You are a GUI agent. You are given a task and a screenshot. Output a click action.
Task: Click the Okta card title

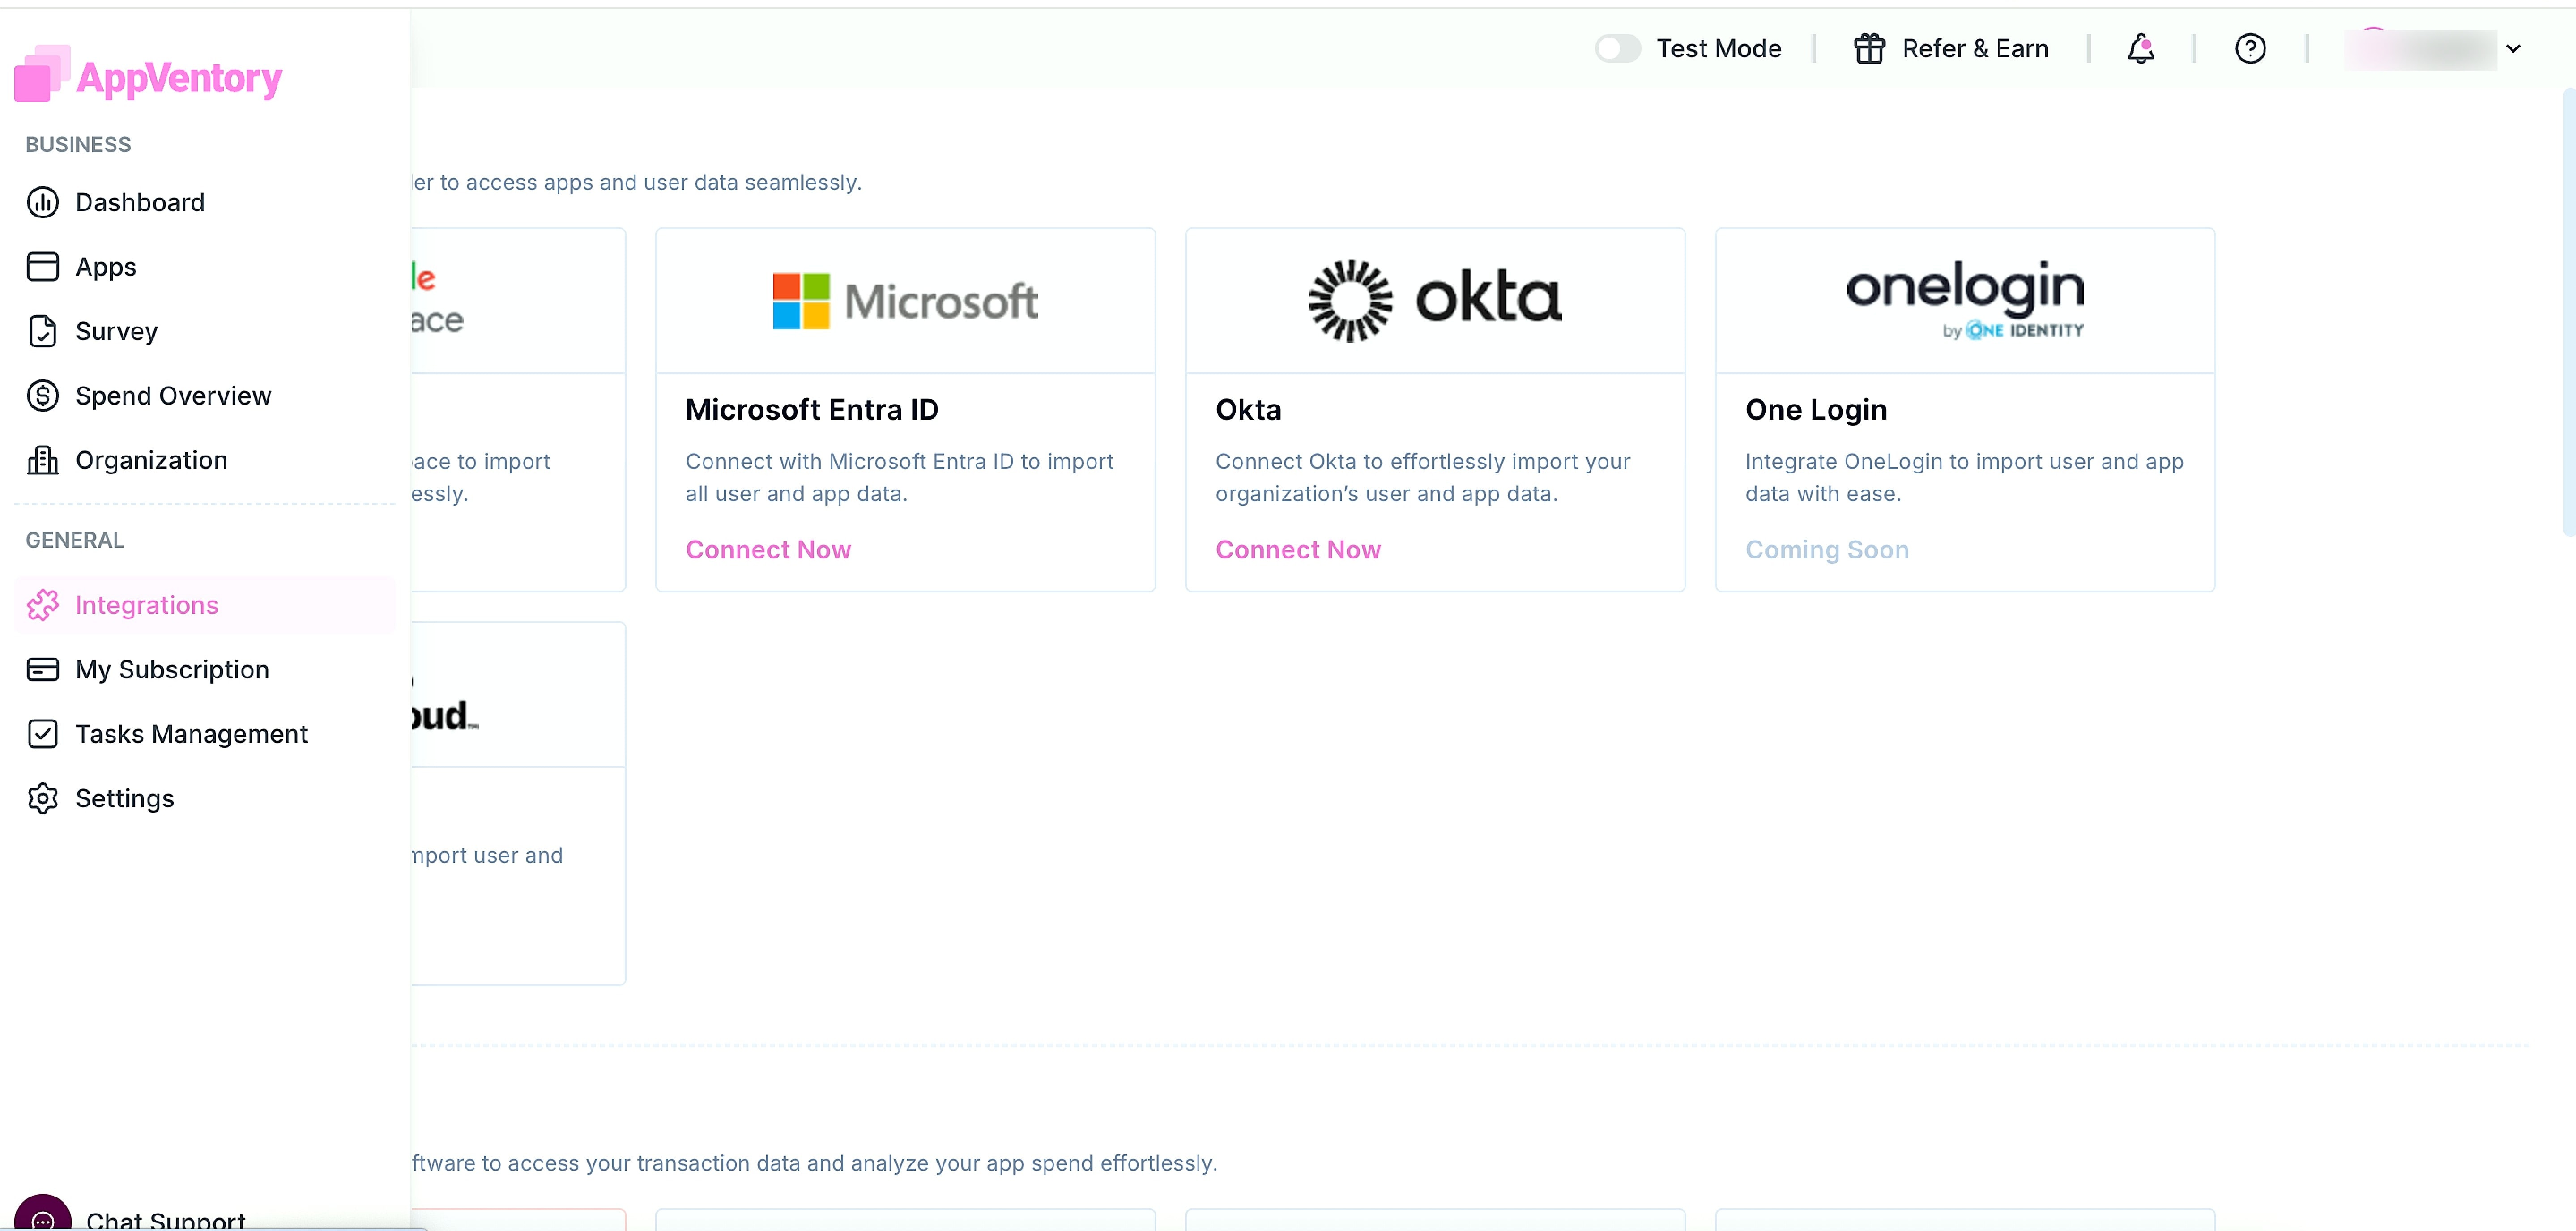click(1248, 410)
